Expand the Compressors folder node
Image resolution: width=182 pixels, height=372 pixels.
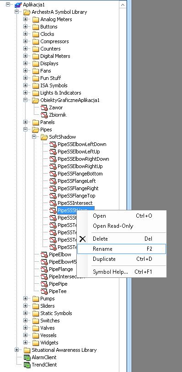(25, 41)
